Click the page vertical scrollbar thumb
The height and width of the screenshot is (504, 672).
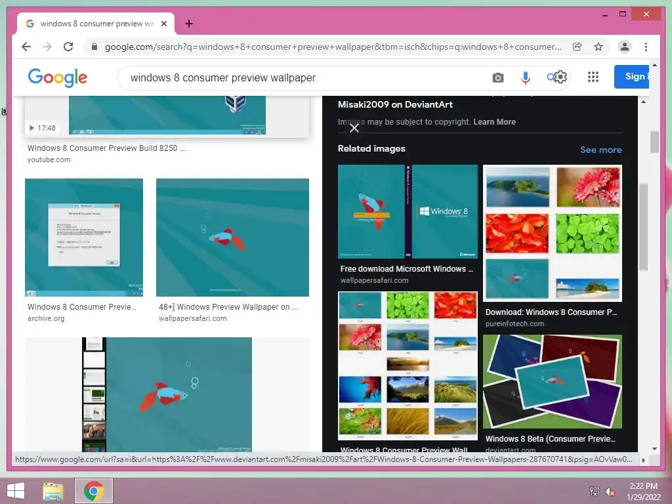(x=654, y=142)
